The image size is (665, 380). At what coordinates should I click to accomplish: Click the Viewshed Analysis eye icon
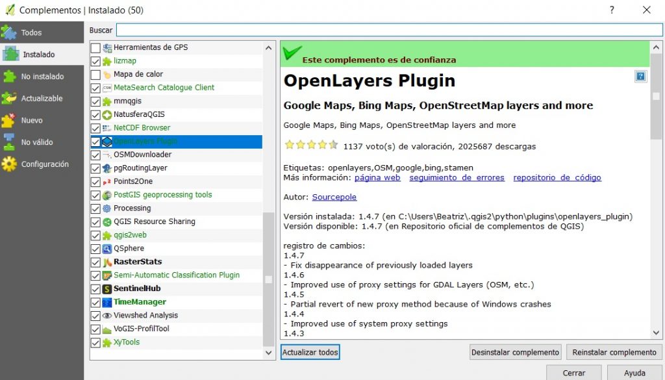[107, 316]
